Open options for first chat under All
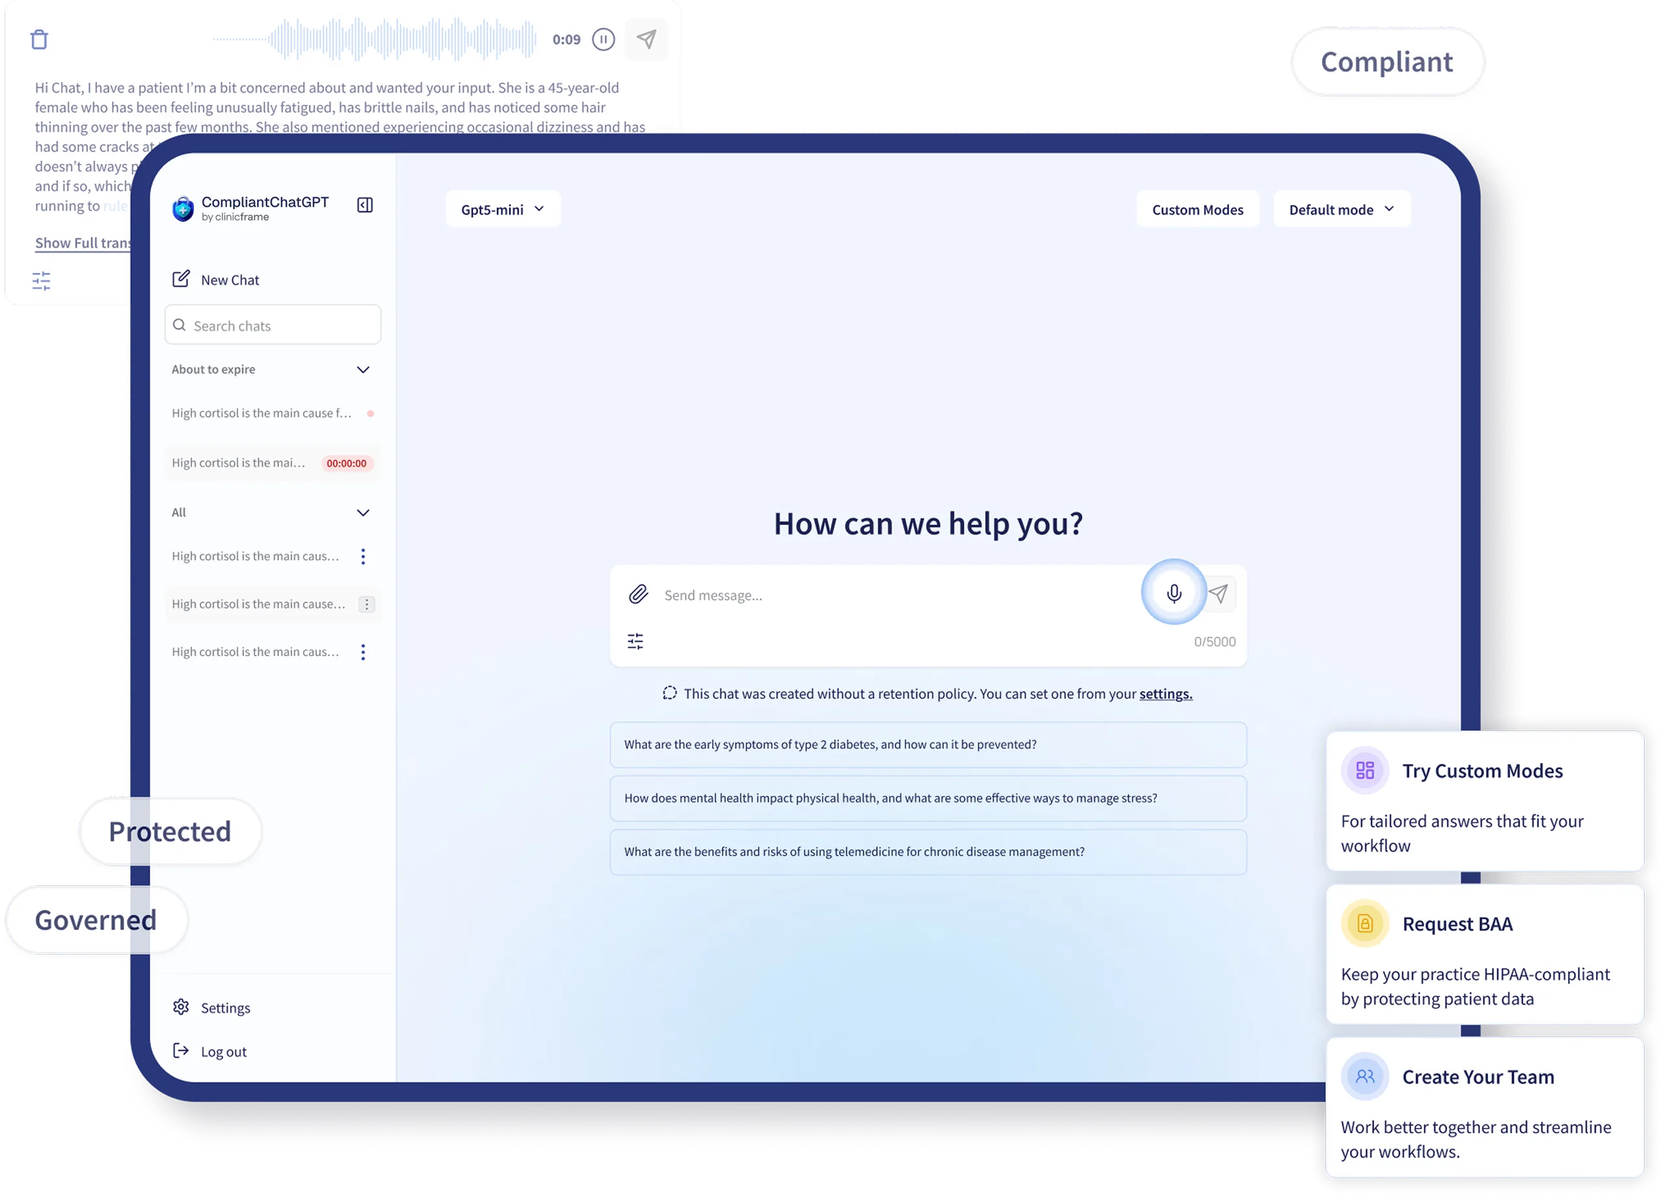 363,557
